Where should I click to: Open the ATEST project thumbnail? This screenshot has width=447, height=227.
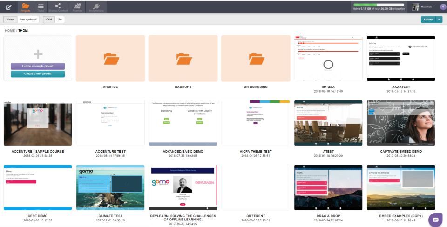(x=328, y=123)
